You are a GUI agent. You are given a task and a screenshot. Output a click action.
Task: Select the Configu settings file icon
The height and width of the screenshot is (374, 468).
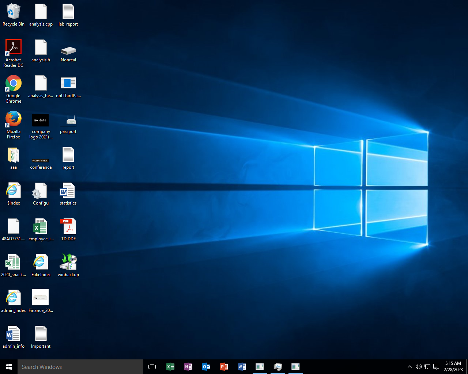[x=41, y=194]
